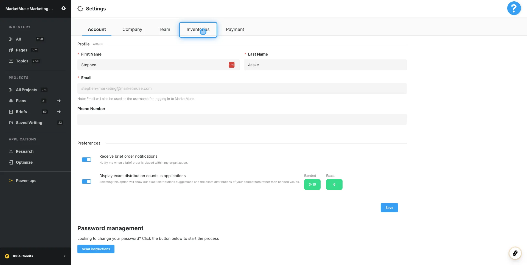The height and width of the screenshot is (265, 527).
Task: Expand the 1064 Credits chevron
Action: [65, 256]
